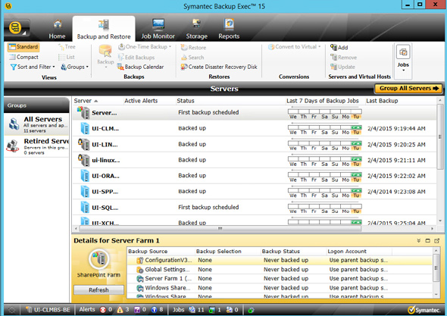Viewport: 447px width, 316px height.
Task: Click Tuesday backup bar for UI-ORA...
Action: tap(356, 174)
